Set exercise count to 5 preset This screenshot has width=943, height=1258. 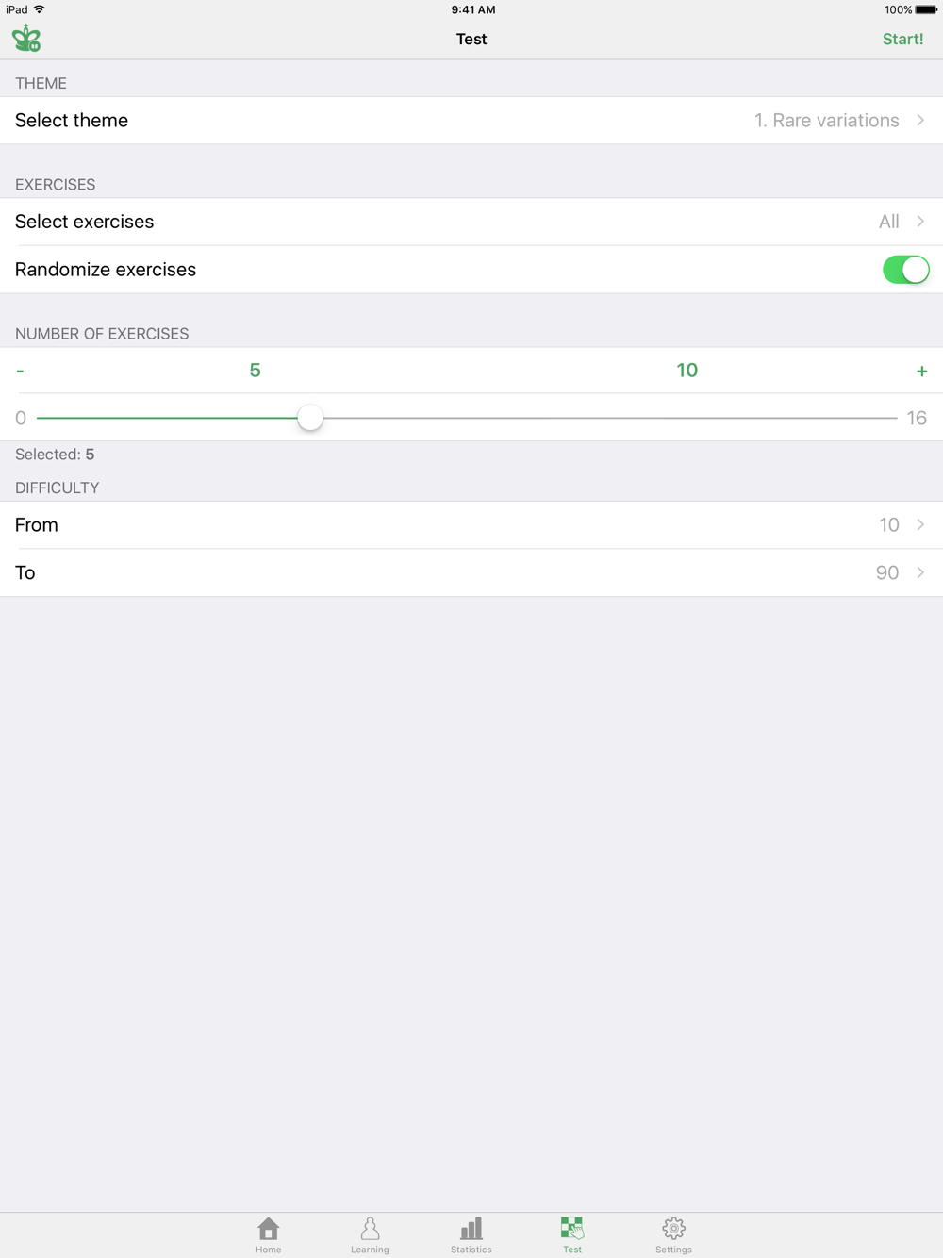pos(255,371)
